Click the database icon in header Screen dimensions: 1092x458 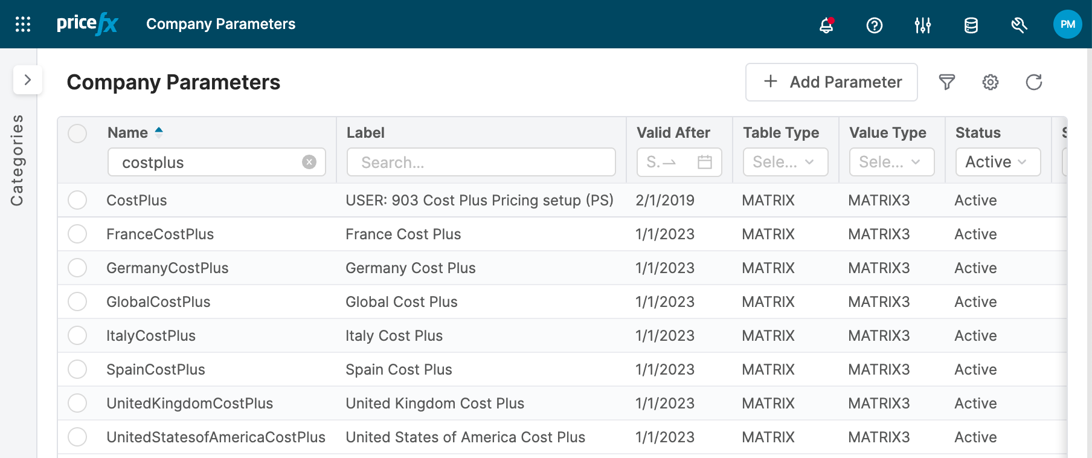[971, 25]
